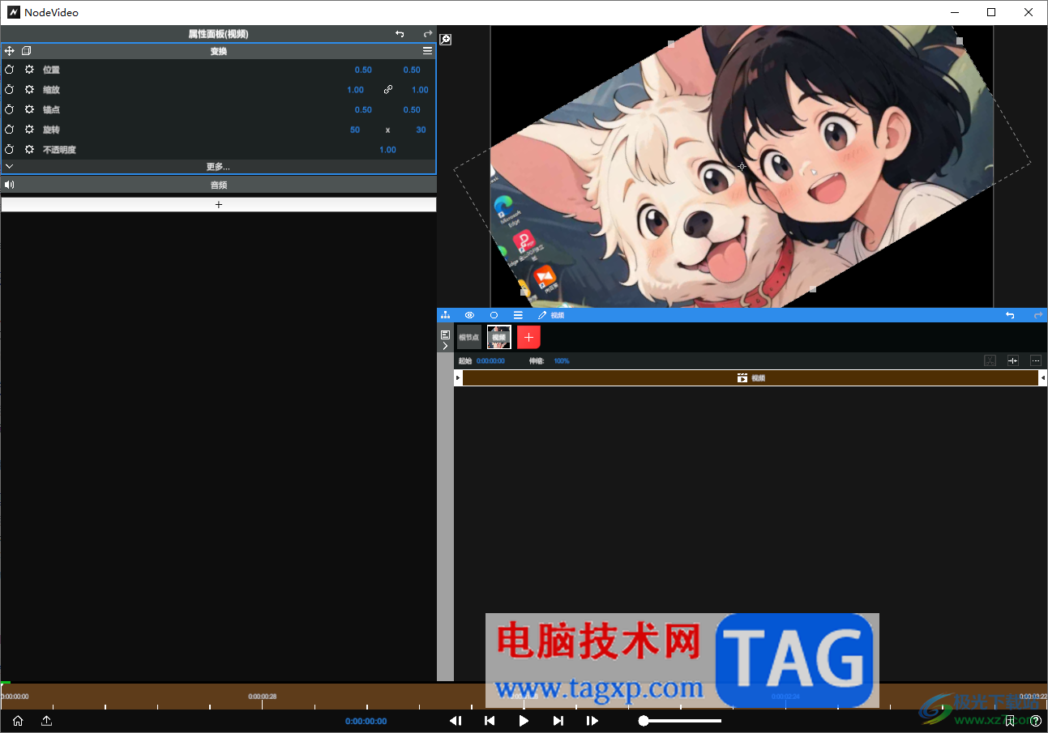The width and height of the screenshot is (1048, 733).
Task: Click the circle icon in the layer toolbar
Action: coord(494,315)
